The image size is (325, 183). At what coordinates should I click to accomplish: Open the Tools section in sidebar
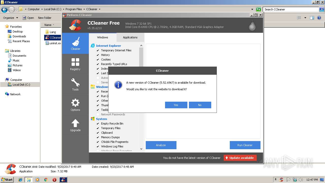pos(75,84)
